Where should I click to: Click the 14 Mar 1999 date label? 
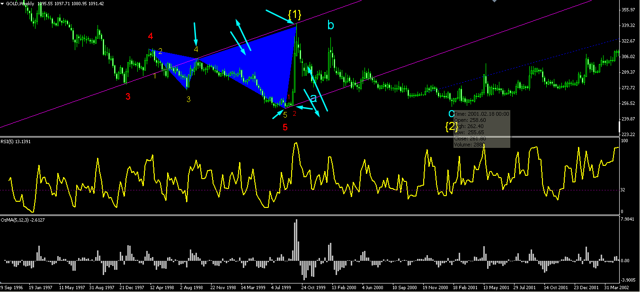click(253, 287)
